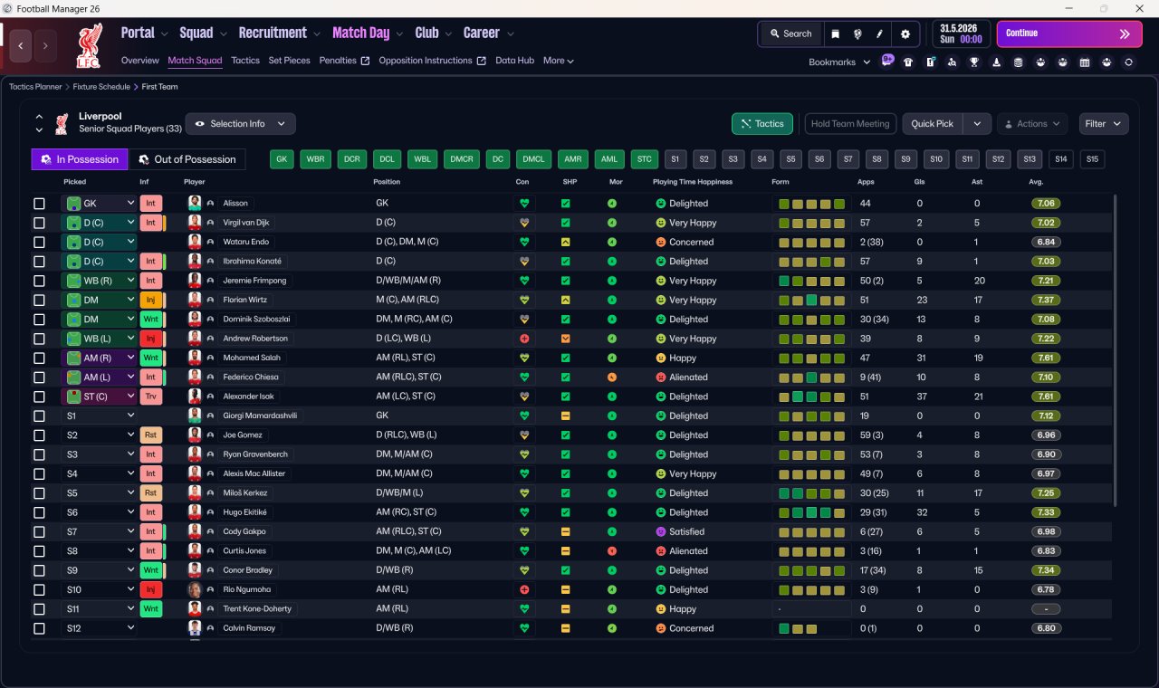
Task: Click the back navigation arrow
Action: [21, 44]
